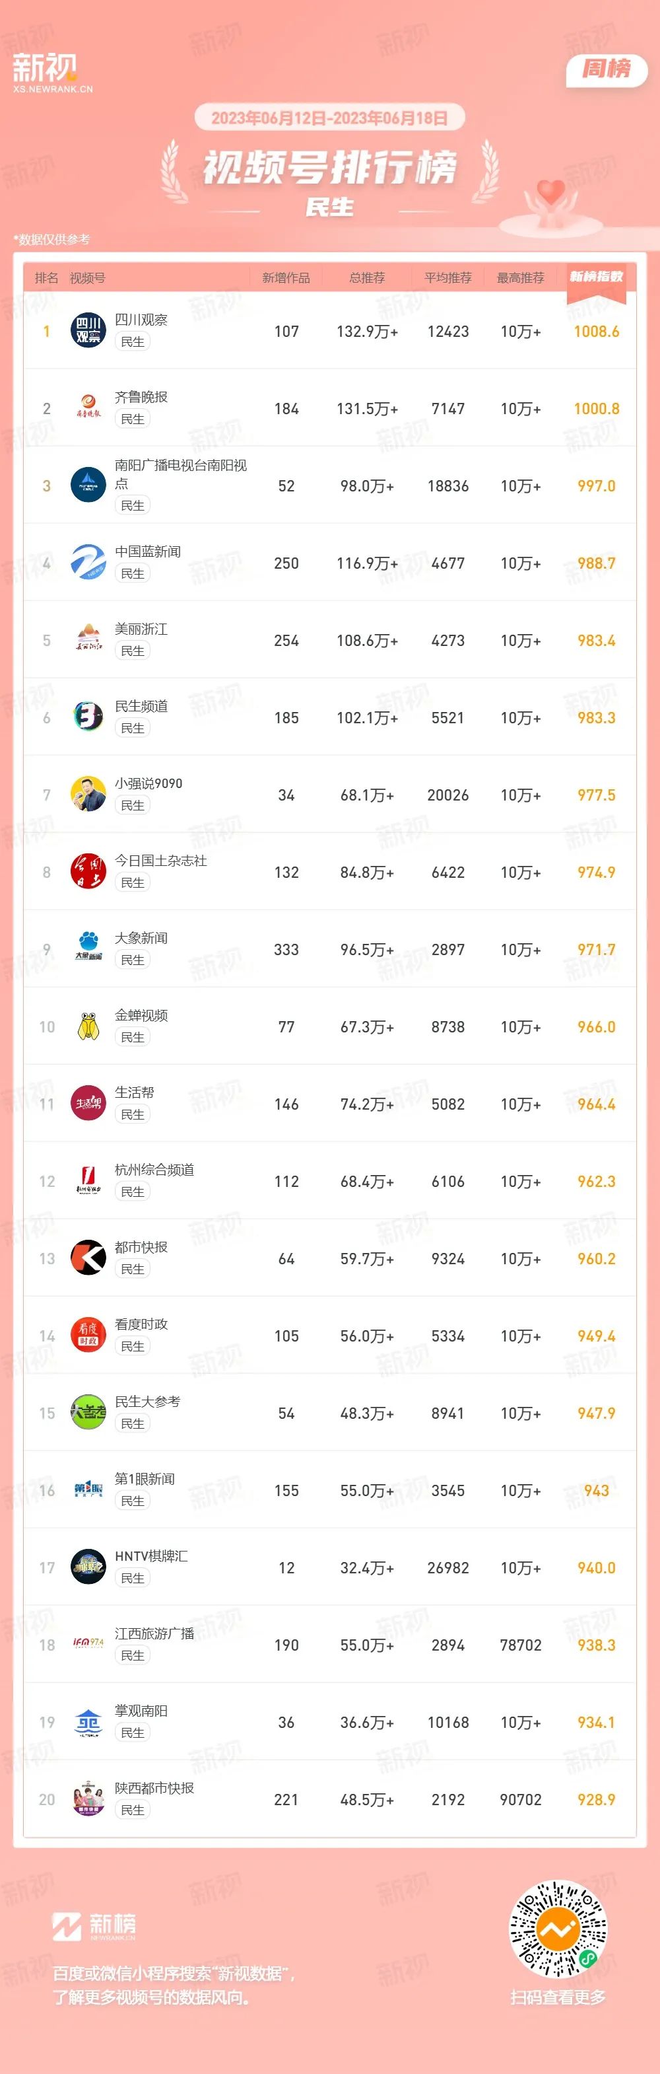Select the 小强说9090 profile picture
The image size is (660, 2074).
point(88,795)
